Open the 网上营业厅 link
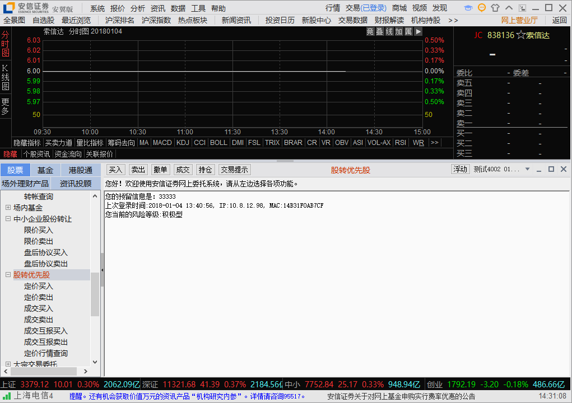 pyautogui.click(x=519, y=20)
